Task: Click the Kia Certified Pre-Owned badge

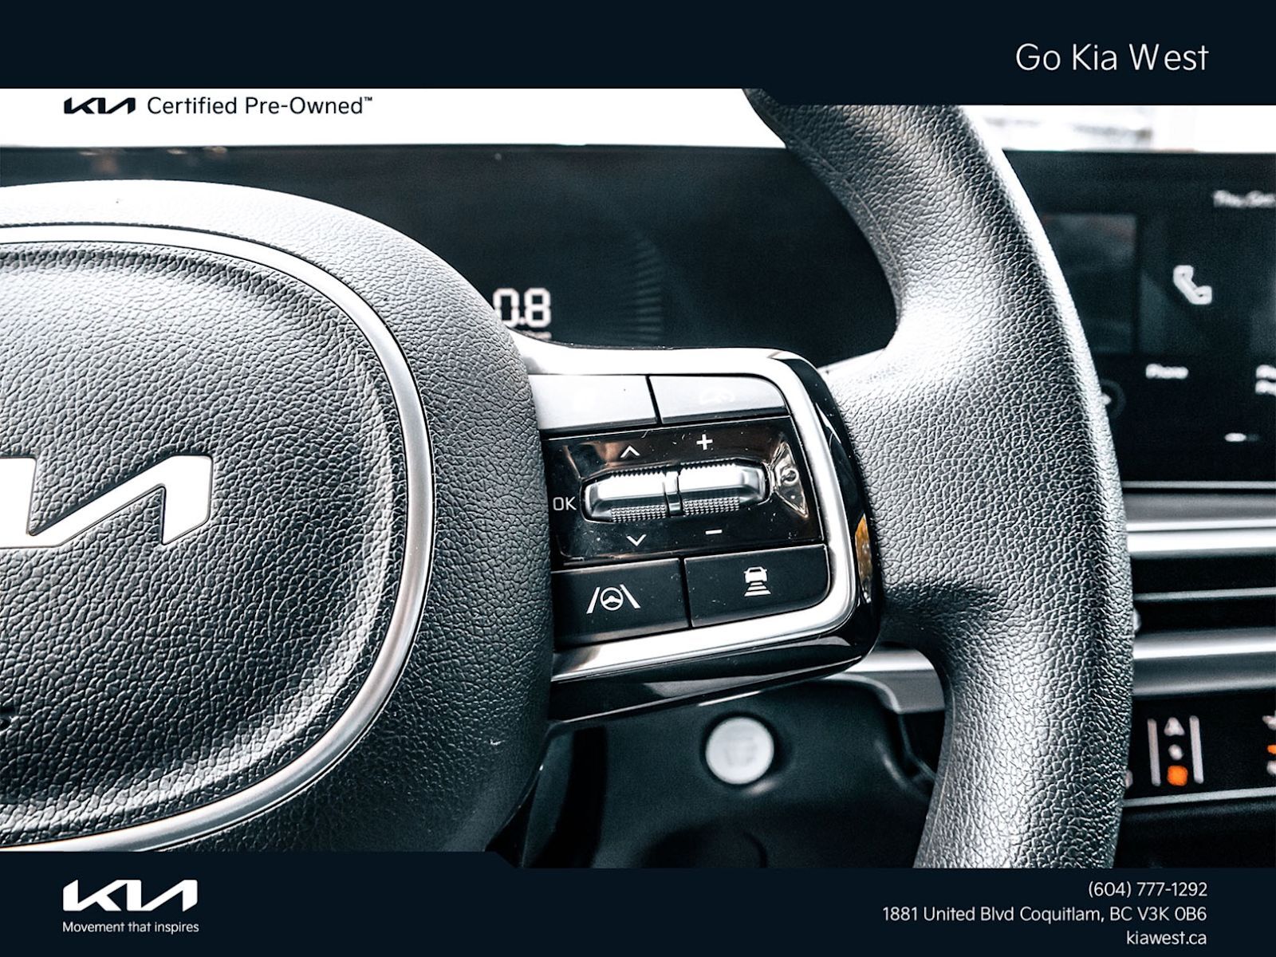Action: coord(217,106)
